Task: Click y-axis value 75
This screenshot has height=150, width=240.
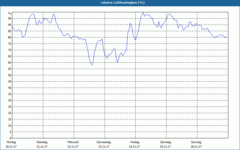Action: click(10, 43)
